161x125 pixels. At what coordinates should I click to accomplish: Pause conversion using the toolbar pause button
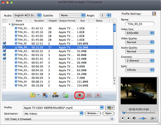[89, 95]
